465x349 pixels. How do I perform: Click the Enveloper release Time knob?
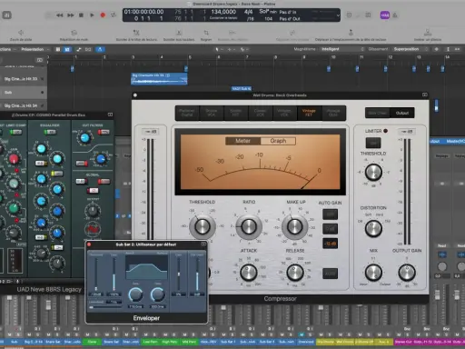pyautogui.click(x=157, y=294)
